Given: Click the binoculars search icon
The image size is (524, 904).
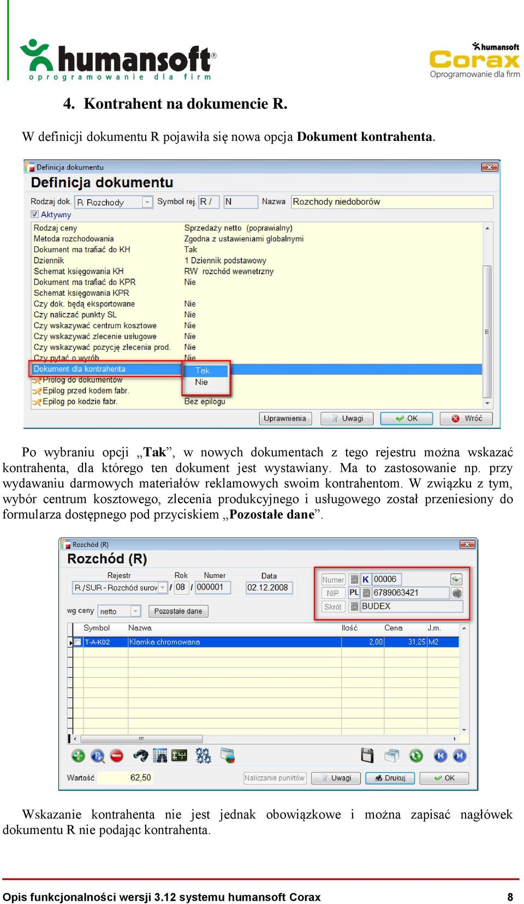Looking at the screenshot, I should click(141, 756).
